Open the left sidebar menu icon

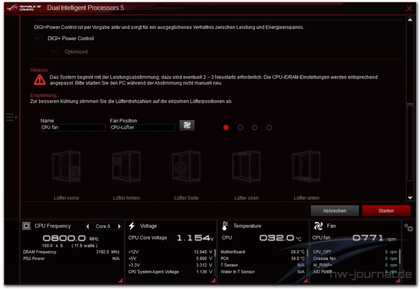pos(12,117)
